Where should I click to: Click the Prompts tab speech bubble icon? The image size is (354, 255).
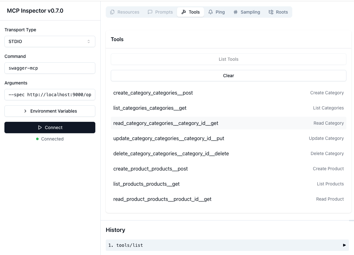coord(150,12)
